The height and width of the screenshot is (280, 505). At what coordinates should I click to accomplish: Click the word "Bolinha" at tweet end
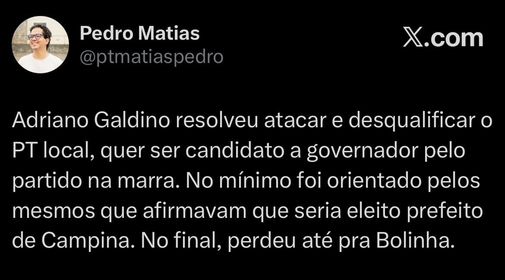point(415,241)
